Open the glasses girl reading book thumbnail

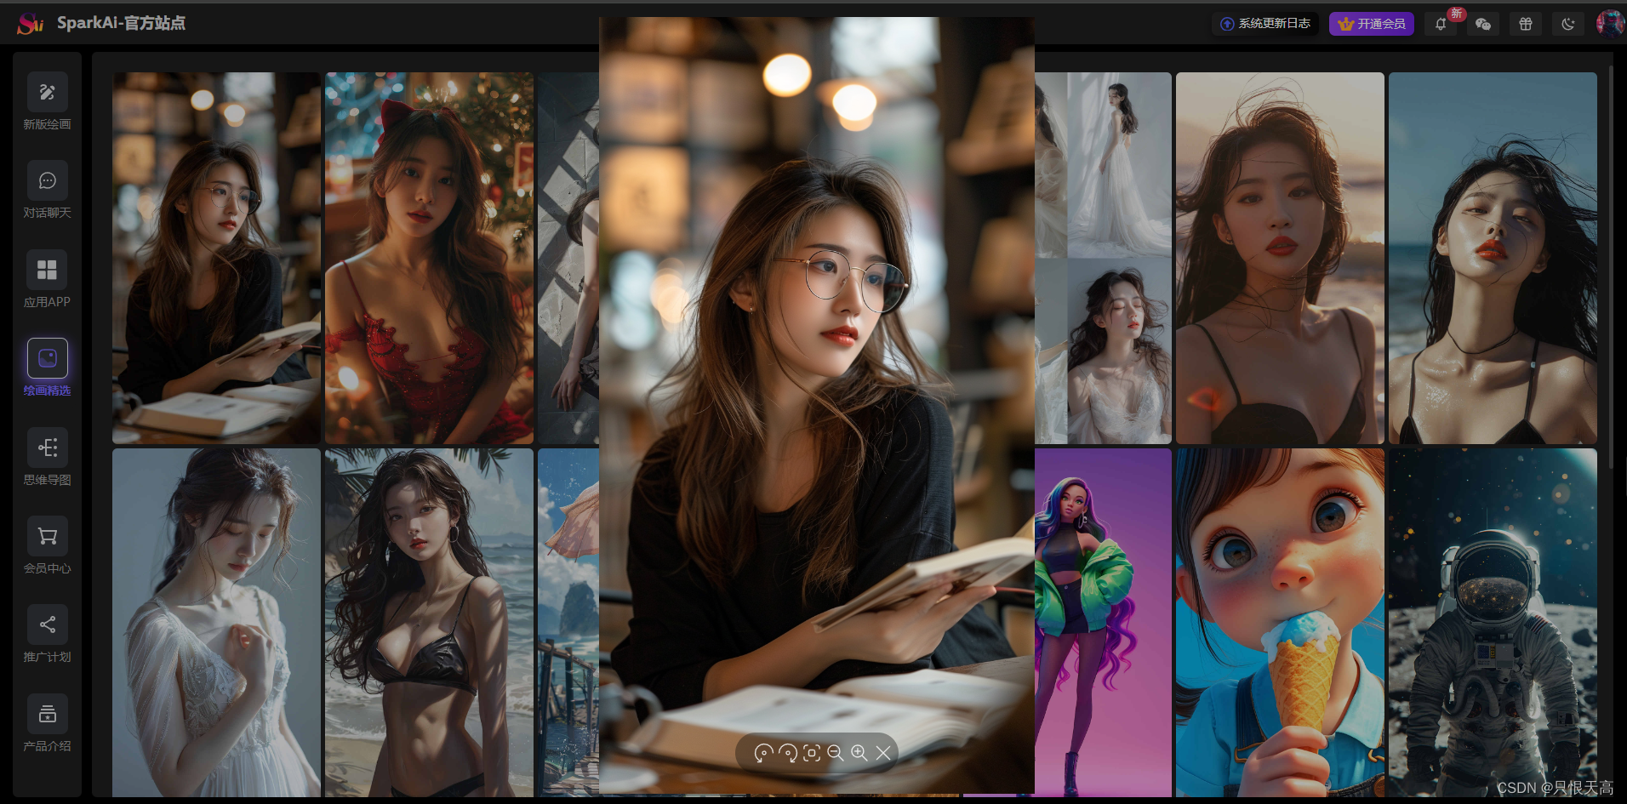coord(217,258)
